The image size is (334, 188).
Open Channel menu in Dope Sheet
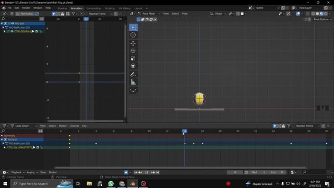click(74, 126)
